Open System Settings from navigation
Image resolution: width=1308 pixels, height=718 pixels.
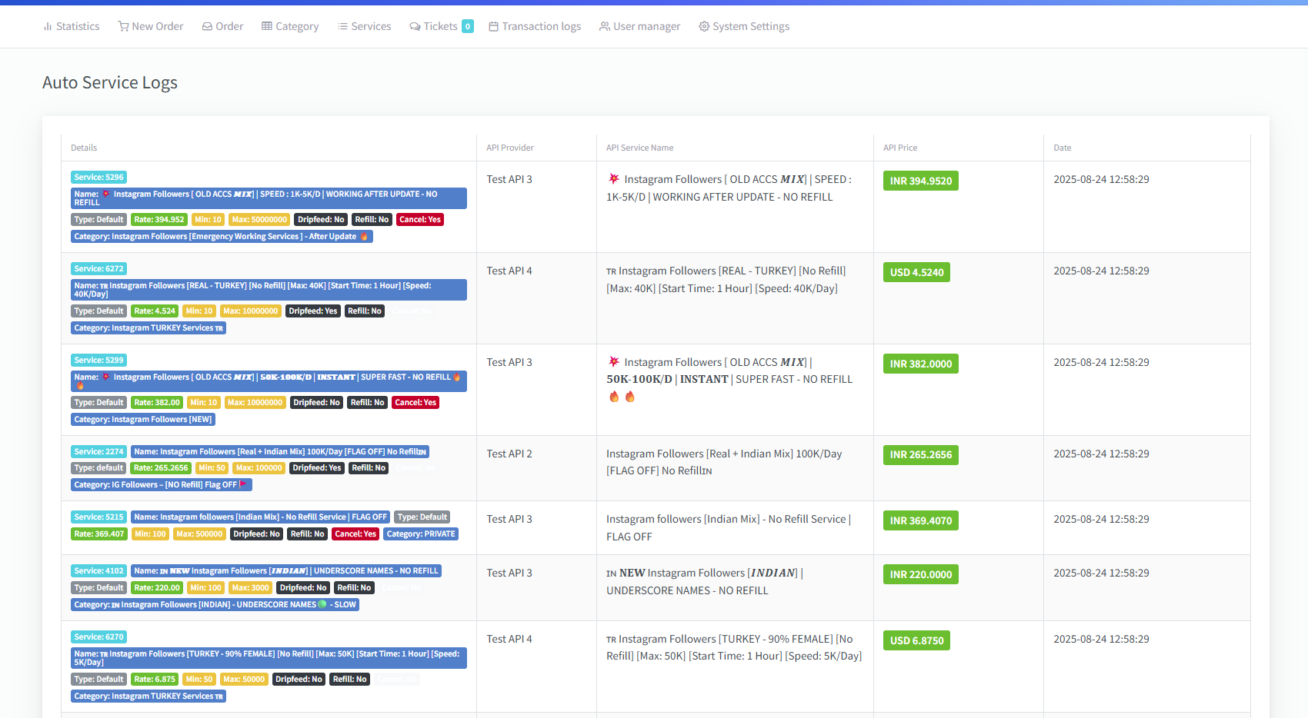pyautogui.click(x=750, y=27)
